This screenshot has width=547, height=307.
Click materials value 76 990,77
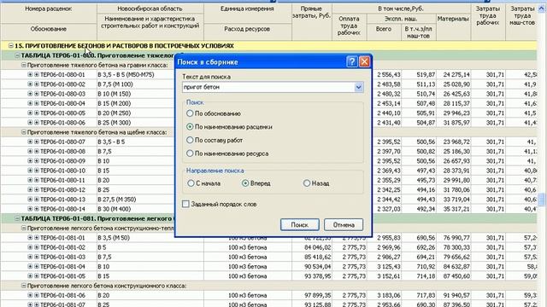(456, 238)
